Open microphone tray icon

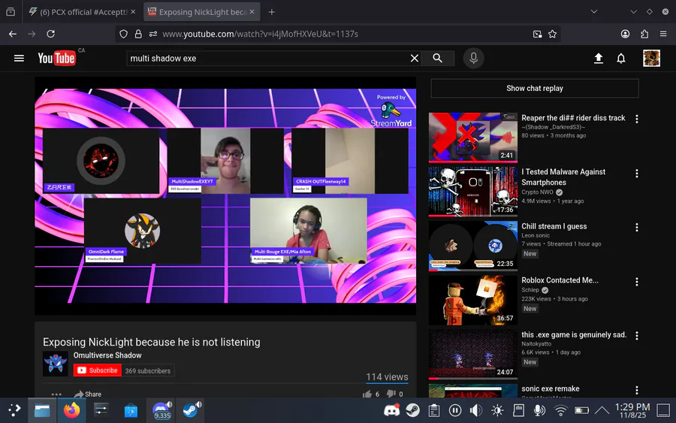click(x=539, y=410)
